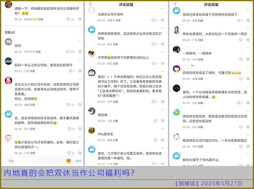This screenshot has height=189, width=254.
Task: Open emoji picker beside the reply box
Action: (x=67, y=161)
